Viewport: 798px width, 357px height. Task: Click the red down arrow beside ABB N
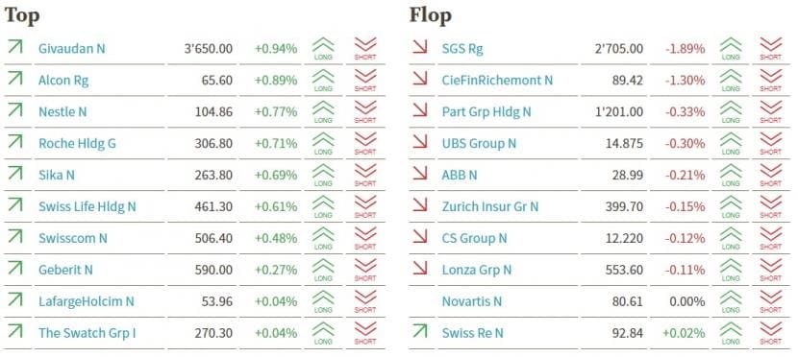tap(420, 173)
